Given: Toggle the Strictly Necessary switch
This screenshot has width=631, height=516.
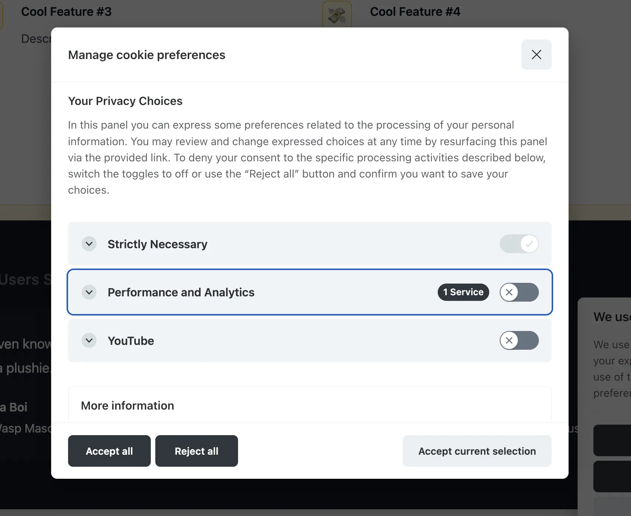Looking at the screenshot, I should click(519, 244).
